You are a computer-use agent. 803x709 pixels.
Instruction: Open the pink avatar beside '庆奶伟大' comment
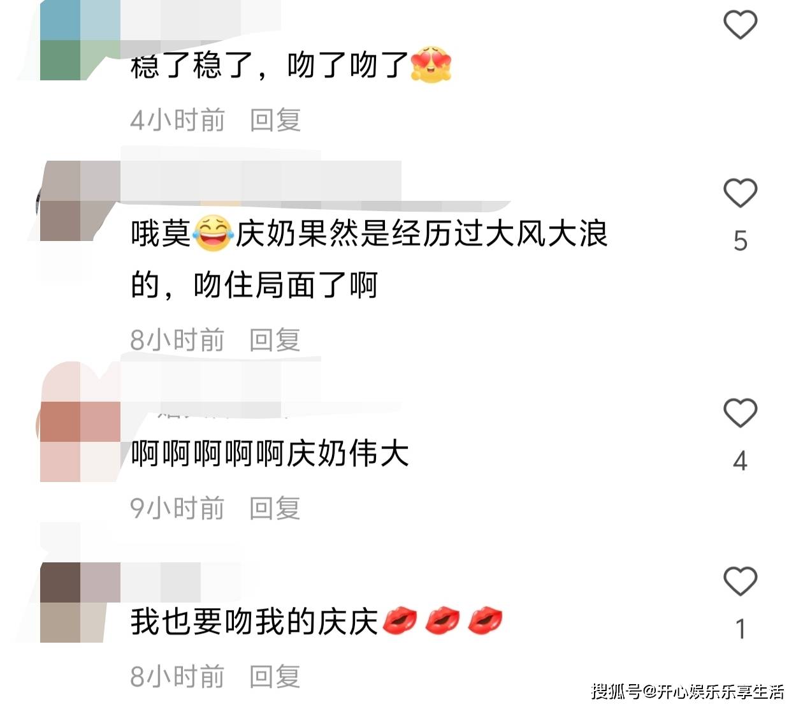tap(80, 421)
